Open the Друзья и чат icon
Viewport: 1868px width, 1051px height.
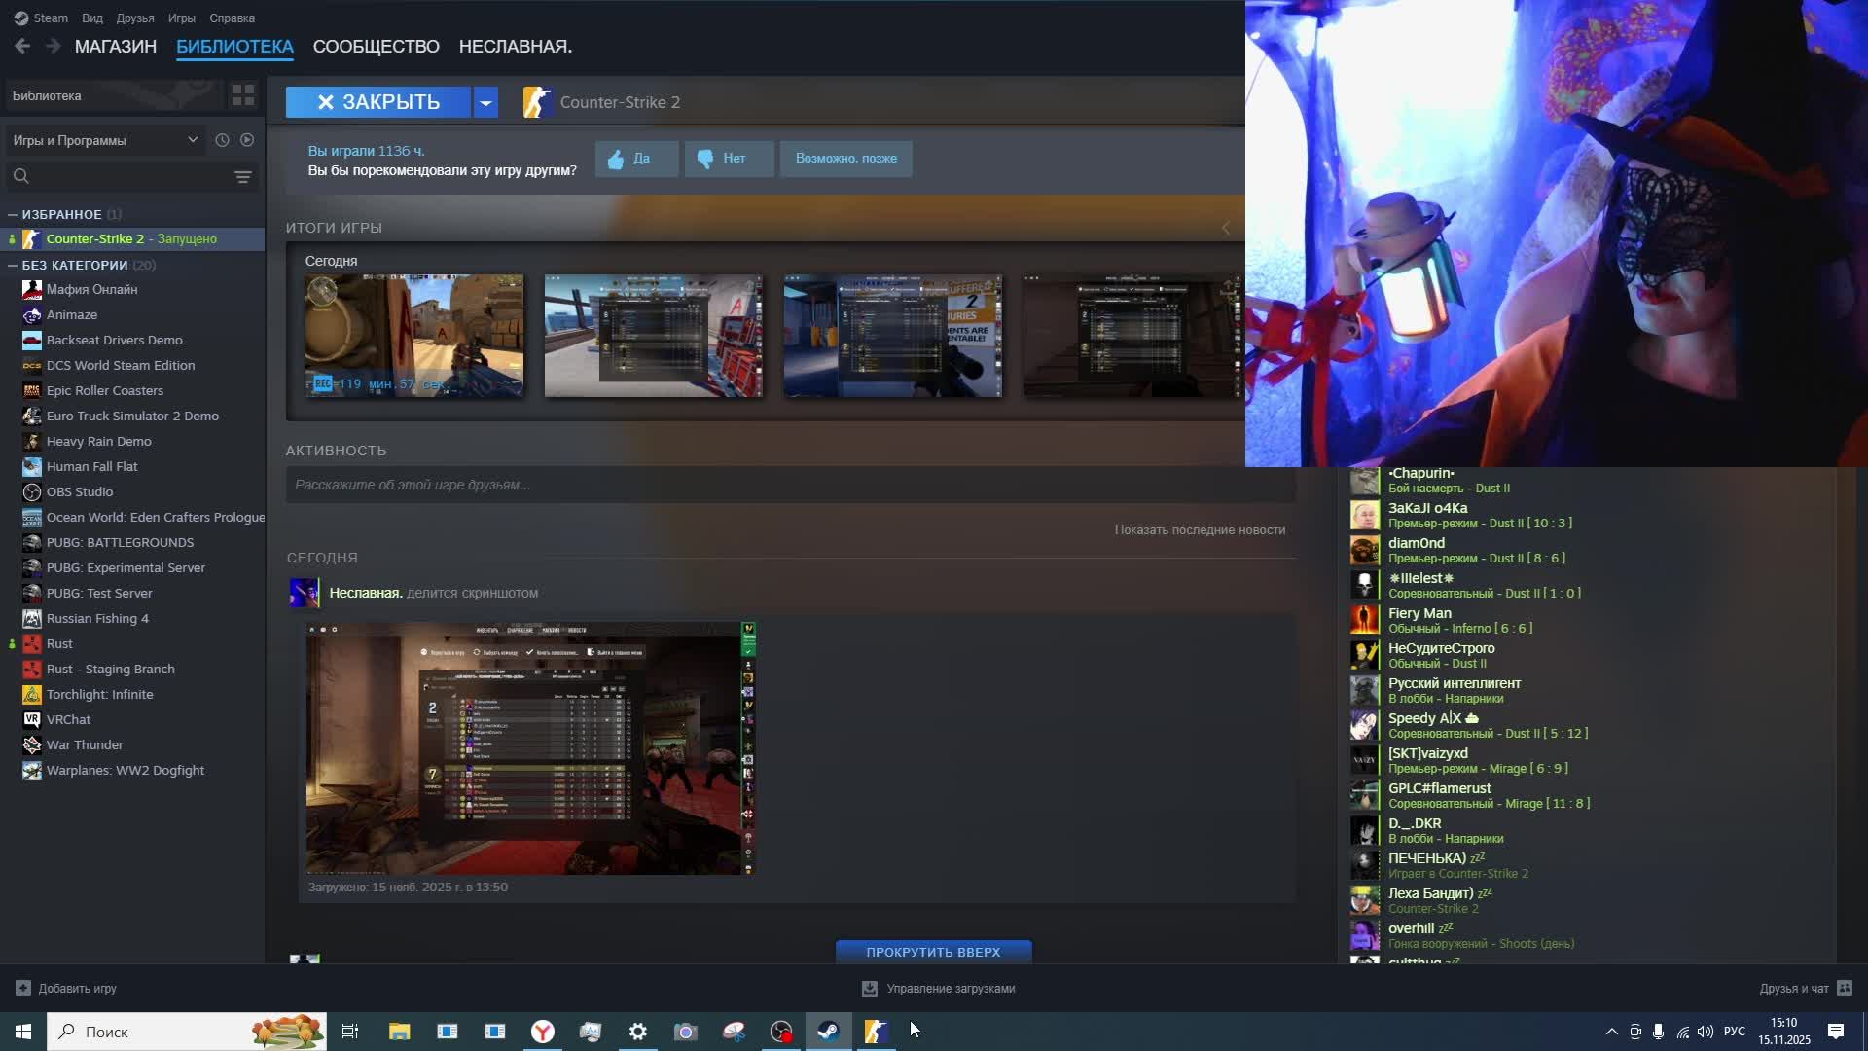click(1844, 988)
